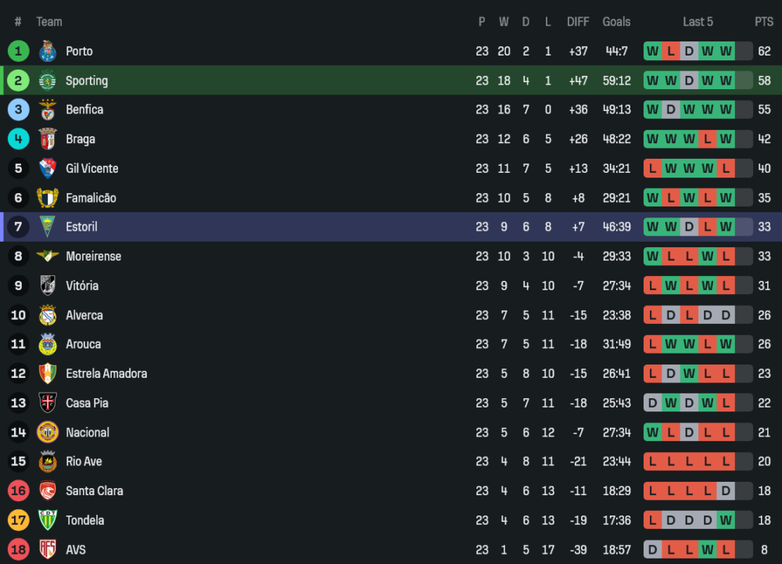The height and width of the screenshot is (564, 782).
Task: Click the Porto club crest icon
Action: point(48,52)
